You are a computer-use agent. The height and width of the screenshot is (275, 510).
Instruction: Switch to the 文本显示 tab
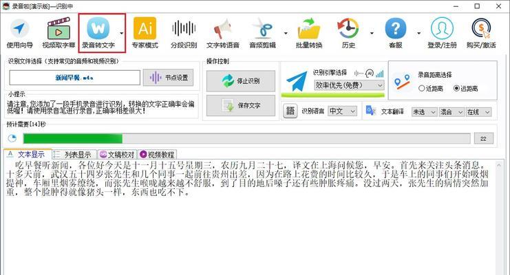coord(28,154)
